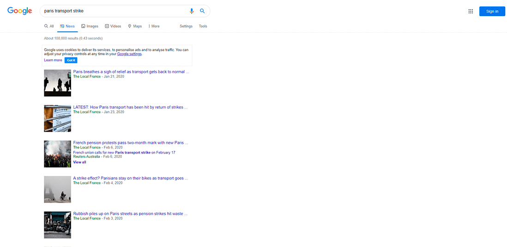
Task: Open 'French union calls for new Paris transport strike'
Action: coord(124,152)
